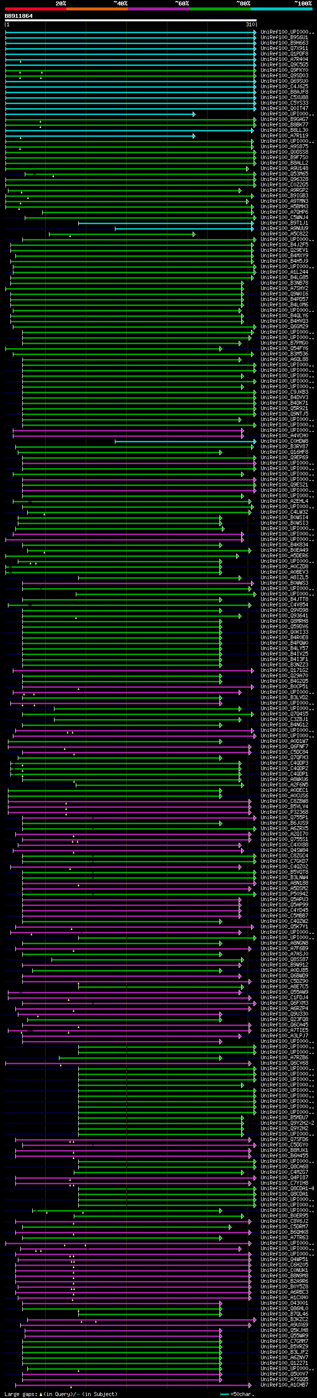Select the UniRef100_B4LY57 hit label
Screen dimensions: 317x1398
point(284,648)
